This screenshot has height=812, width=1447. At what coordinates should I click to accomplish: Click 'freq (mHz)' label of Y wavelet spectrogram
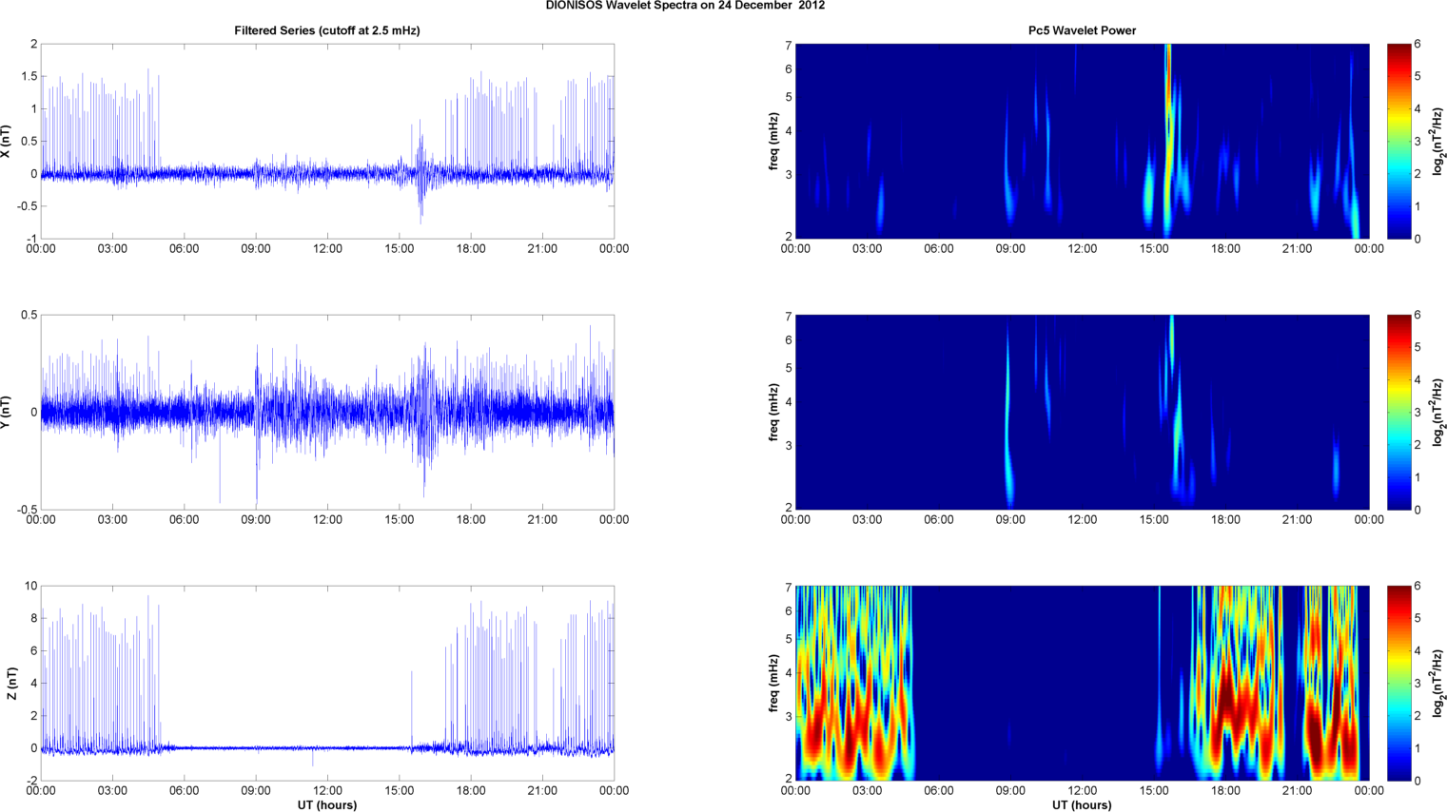tap(774, 413)
